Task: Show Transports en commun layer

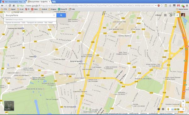Action: [35, 23]
